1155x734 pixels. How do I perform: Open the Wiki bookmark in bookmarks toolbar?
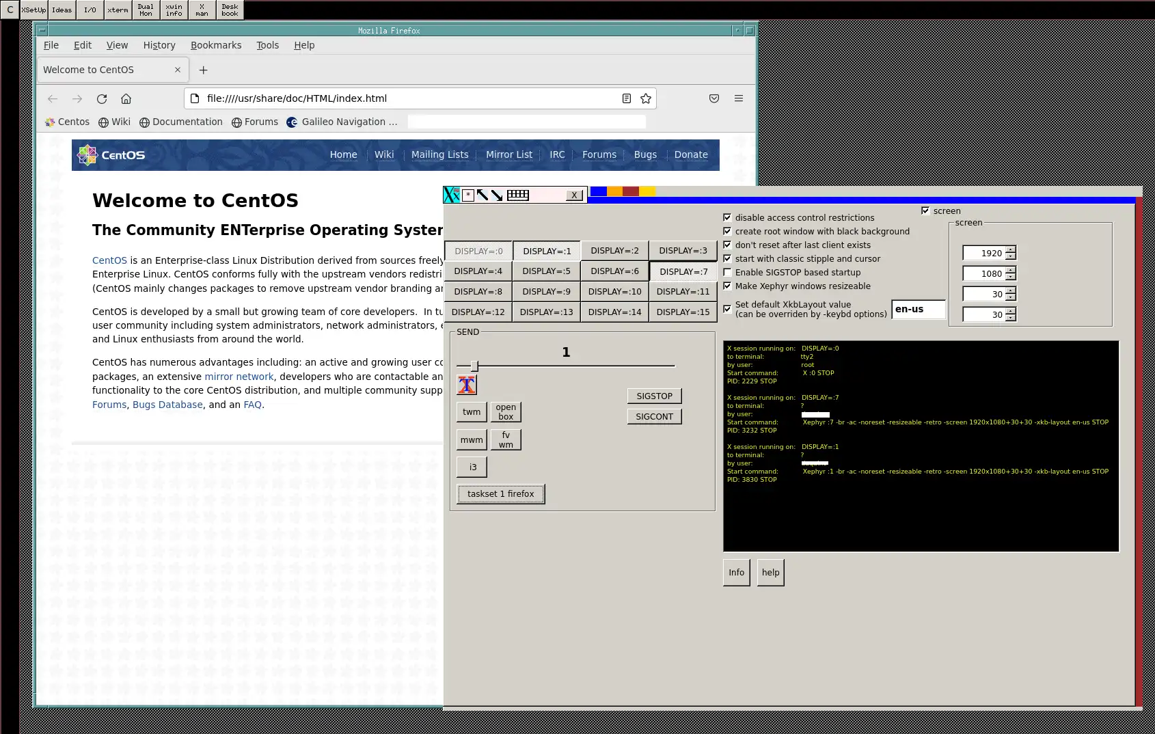tap(114, 122)
